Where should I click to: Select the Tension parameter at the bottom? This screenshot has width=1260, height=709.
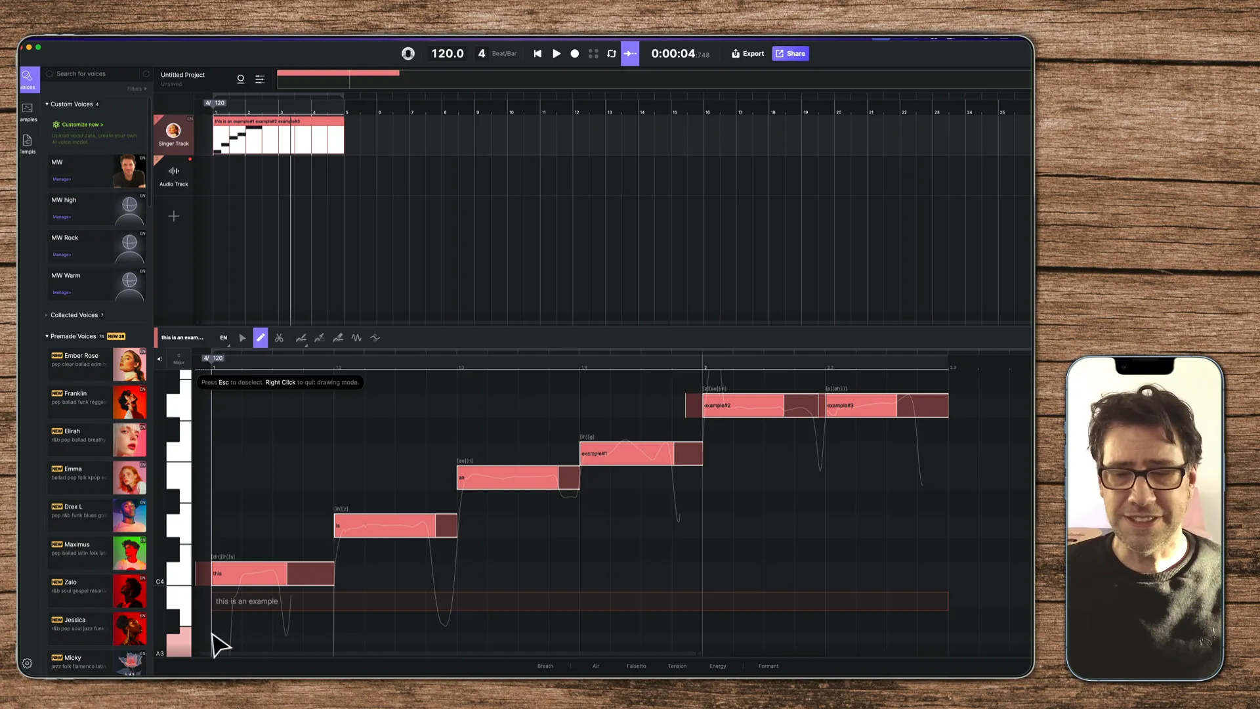677,666
